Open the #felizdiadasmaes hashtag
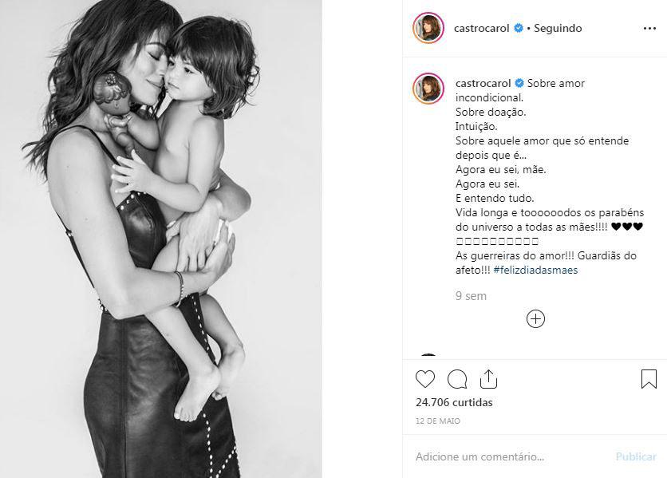Viewport: 667px width, 478px height. (535, 270)
